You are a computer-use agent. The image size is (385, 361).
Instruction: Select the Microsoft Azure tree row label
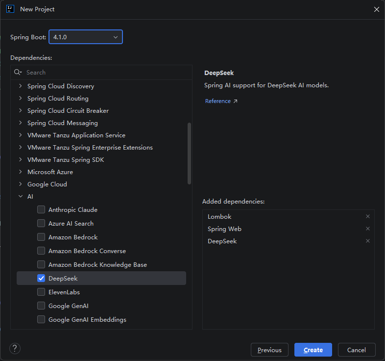pos(50,172)
